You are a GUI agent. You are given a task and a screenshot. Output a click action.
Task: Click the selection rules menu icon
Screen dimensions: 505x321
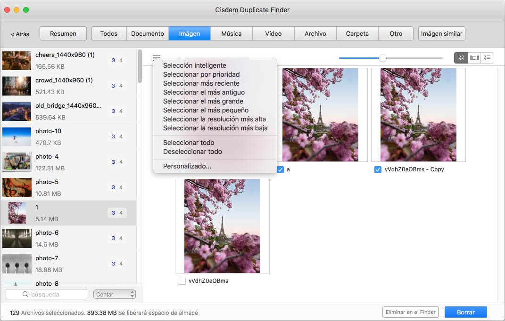157,57
